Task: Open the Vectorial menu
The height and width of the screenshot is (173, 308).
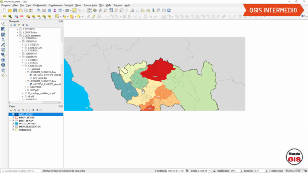Action: pos(69,5)
